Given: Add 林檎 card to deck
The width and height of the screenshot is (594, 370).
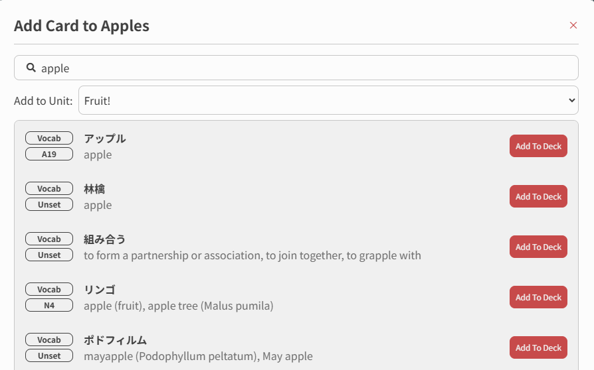Looking at the screenshot, I should pos(538,196).
